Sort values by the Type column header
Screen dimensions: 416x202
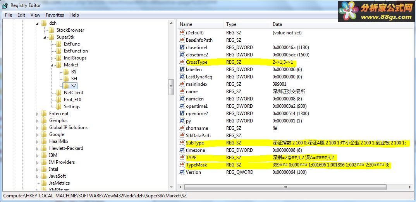(247, 24)
